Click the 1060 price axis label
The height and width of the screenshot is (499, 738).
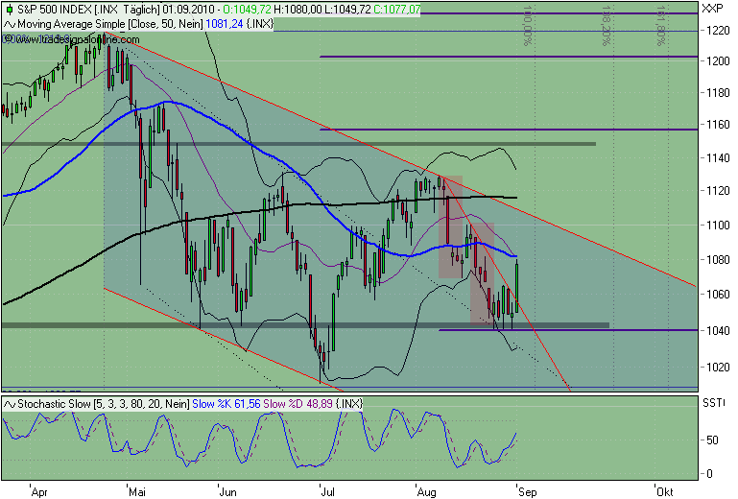(x=718, y=295)
